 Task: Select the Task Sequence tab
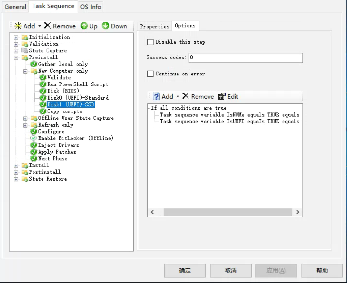pos(53,6)
